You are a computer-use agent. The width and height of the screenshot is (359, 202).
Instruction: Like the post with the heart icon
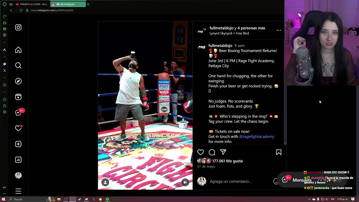click(201, 152)
